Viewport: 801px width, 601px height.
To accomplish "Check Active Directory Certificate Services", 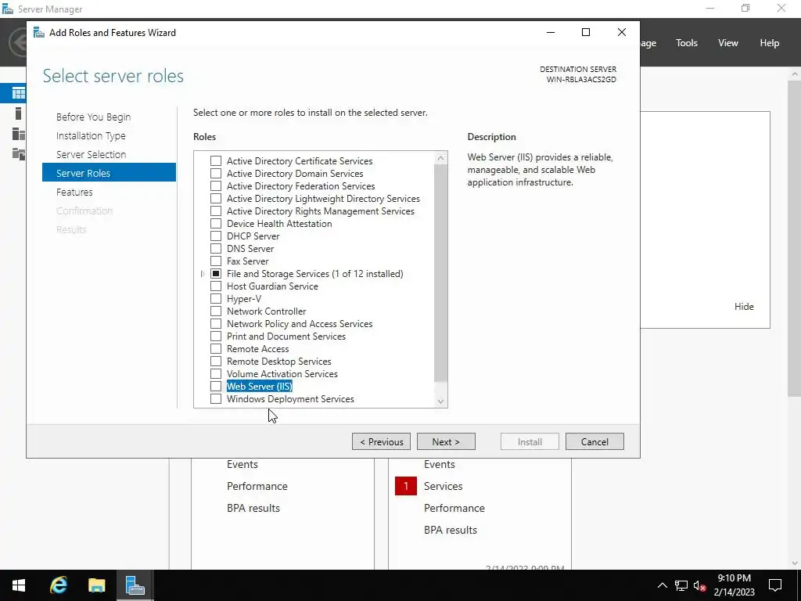I will [x=216, y=161].
